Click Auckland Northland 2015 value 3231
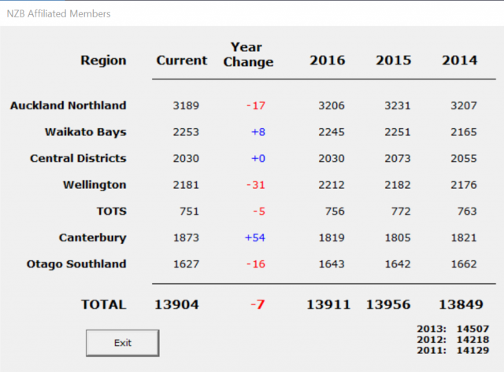The width and height of the screenshot is (504, 372). point(398,105)
